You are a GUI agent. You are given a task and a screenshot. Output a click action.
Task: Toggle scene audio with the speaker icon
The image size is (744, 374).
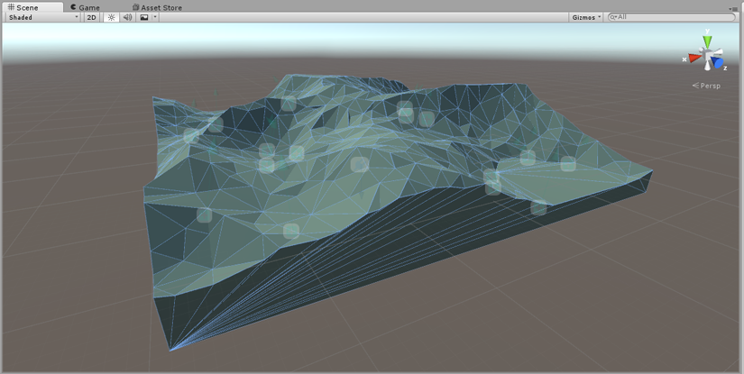(127, 17)
